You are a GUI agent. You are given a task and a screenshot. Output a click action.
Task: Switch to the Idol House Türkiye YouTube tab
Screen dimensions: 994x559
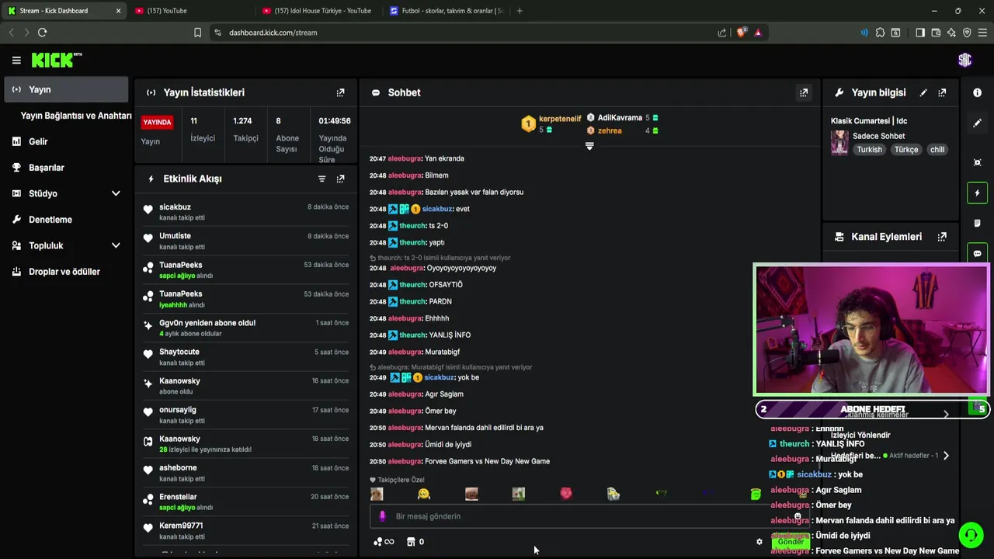coord(319,11)
